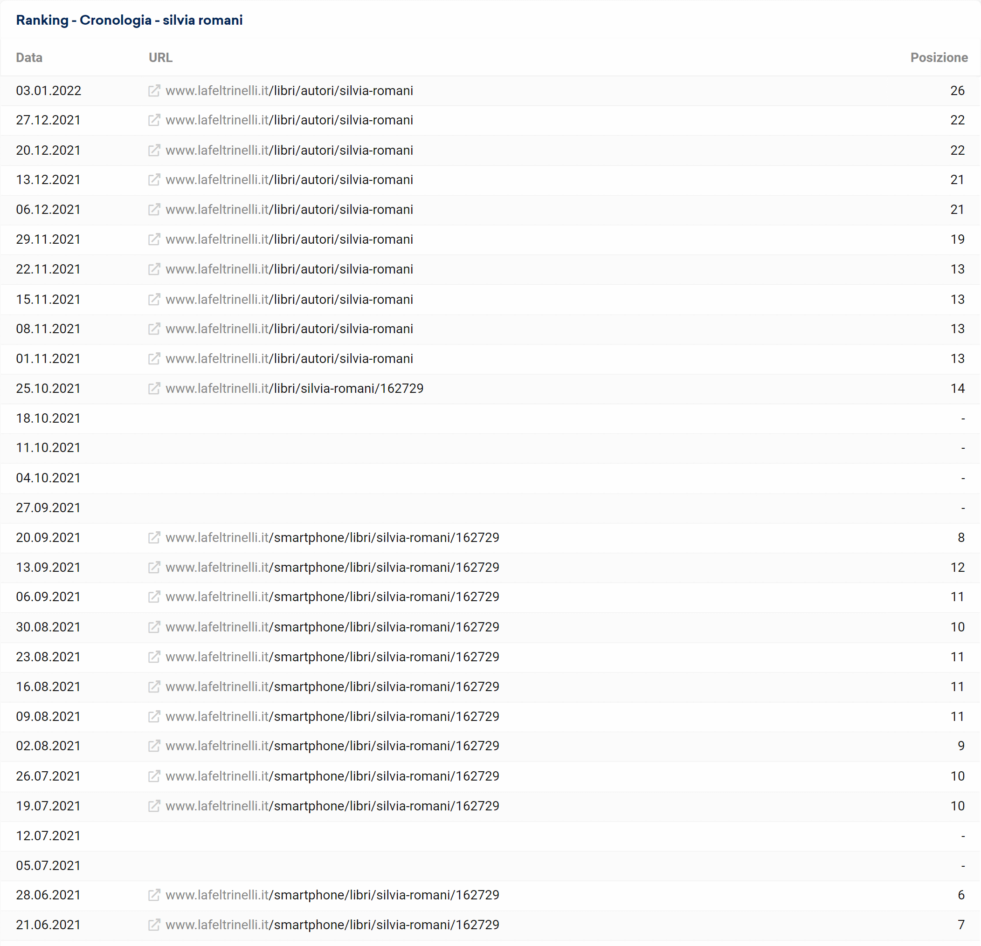
Task: Open external link icon for 20.09.2021 row
Action: (x=154, y=537)
